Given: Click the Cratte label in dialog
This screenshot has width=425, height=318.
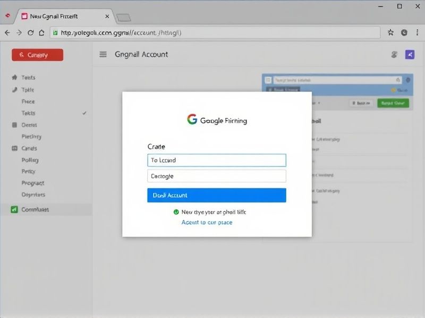Looking at the screenshot, I should (156, 147).
